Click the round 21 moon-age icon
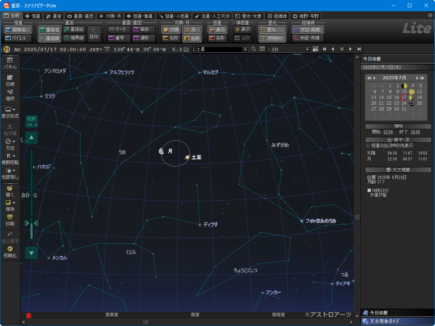Viewport: 435px width, 326px height. [x=7, y=49]
